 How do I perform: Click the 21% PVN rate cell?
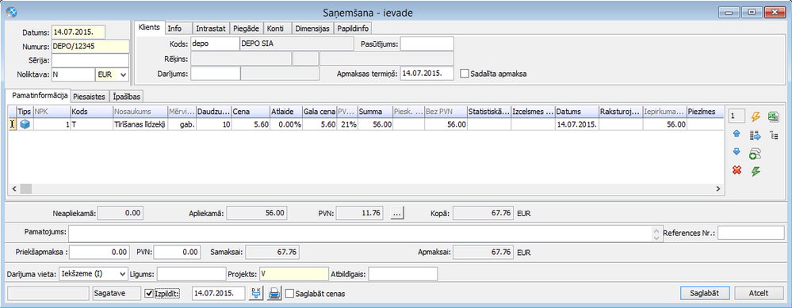347,124
